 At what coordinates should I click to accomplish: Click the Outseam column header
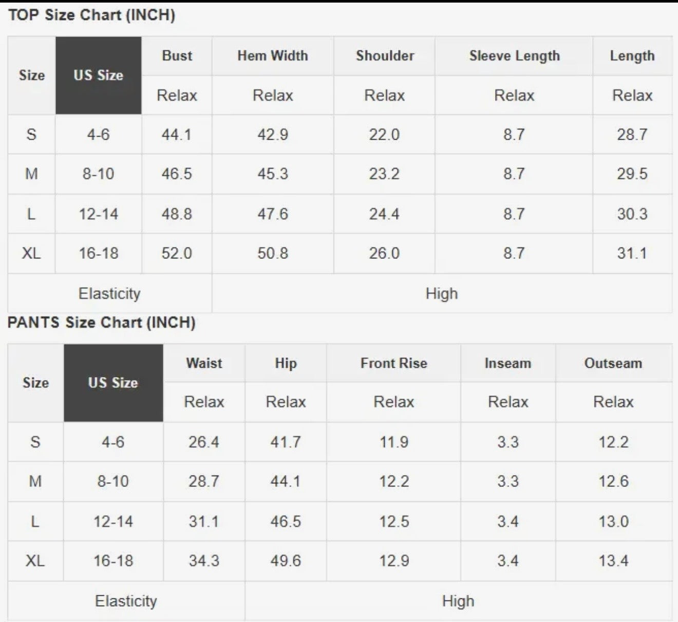click(x=613, y=363)
